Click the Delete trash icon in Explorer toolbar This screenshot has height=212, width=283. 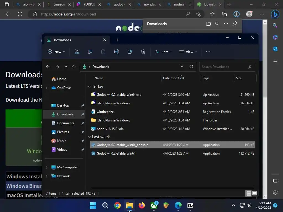pyautogui.click(x=143, y=52)
